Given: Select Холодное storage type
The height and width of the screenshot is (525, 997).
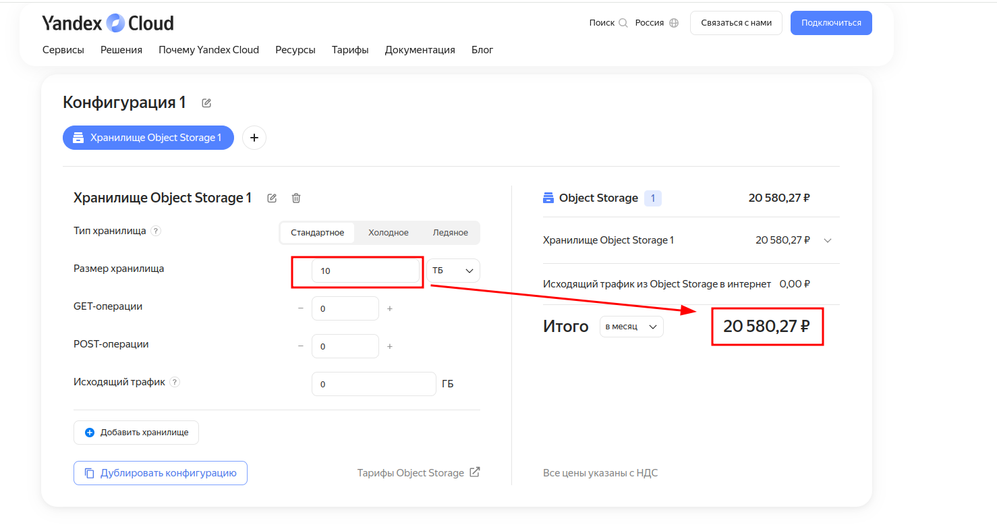Looking at the screenshot, I should [x=389, y=232].
